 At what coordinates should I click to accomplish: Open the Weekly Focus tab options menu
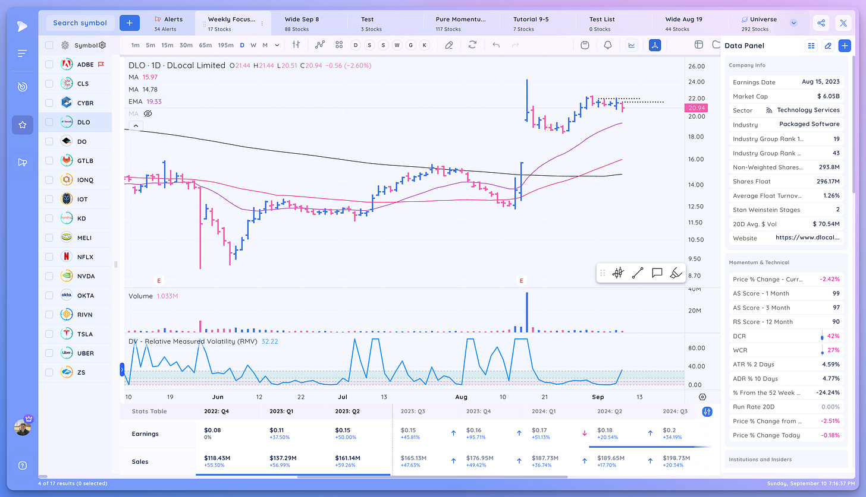pos(262,23)
